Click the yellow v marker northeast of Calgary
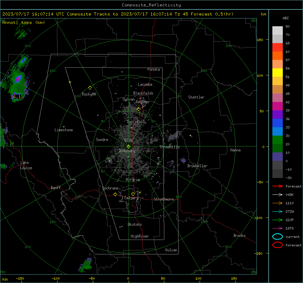 click(140, 192)
